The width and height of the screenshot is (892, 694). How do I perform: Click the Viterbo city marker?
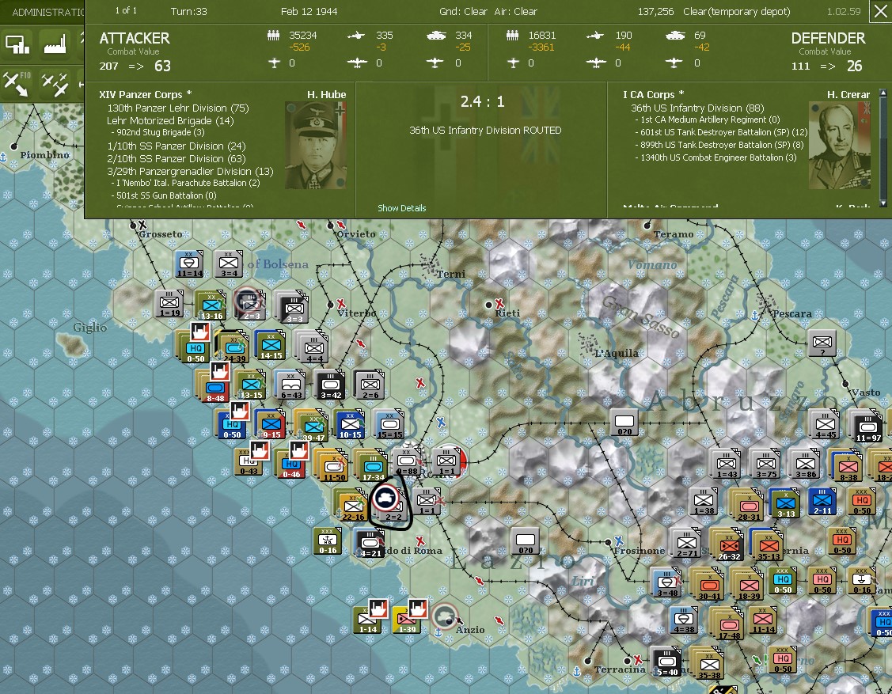pos(331,305)
